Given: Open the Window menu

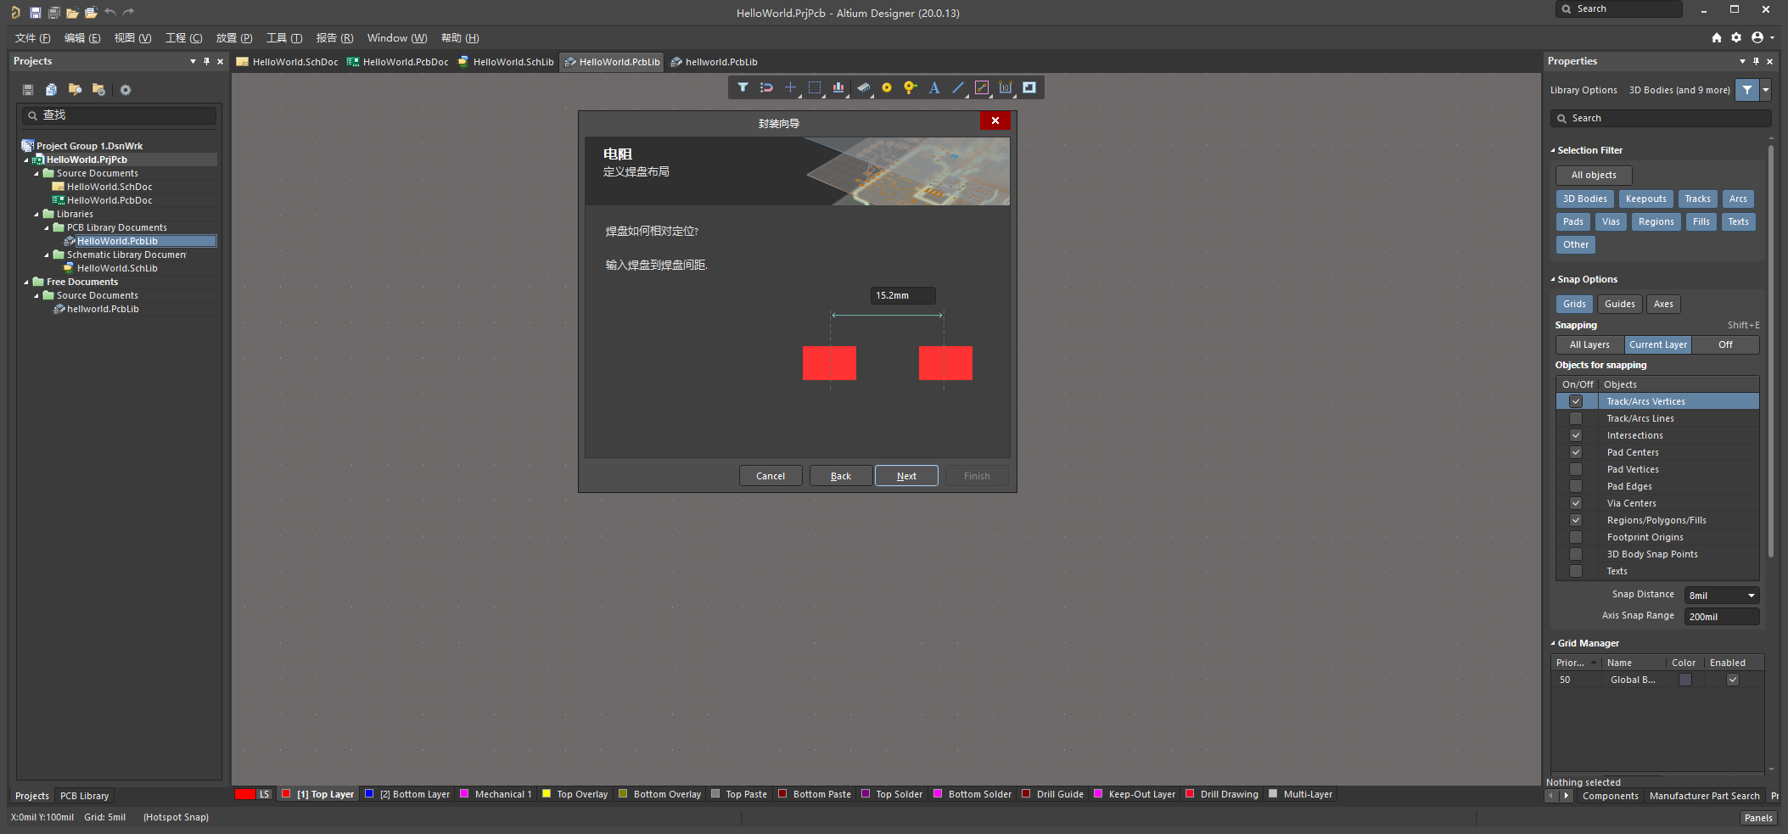Looking at the screenshot, I should [x=395, y=37].
